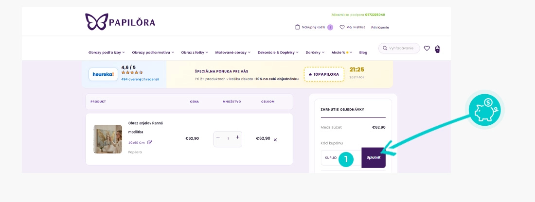This screenshot has width=535, height=202.
Task: Expand the Obrazy podľa izby menu
Action: point(107,52)
